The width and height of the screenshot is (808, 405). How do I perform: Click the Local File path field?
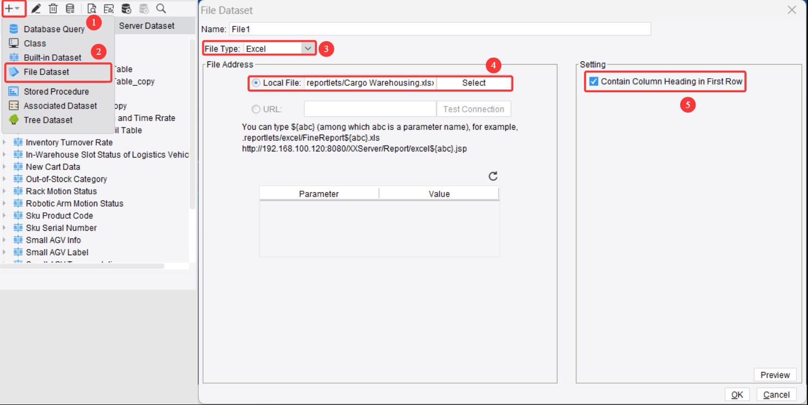click(370, 83)
